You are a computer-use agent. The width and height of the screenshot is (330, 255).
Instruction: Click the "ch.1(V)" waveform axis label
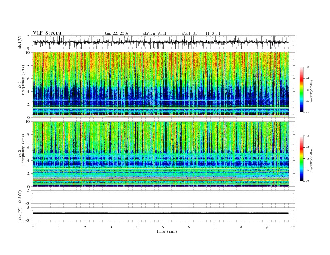20,42
